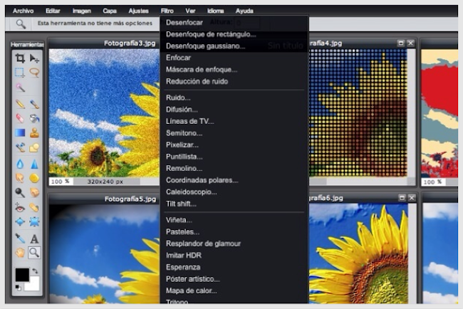Activate the Eraser tool

(x=20, y=118)
